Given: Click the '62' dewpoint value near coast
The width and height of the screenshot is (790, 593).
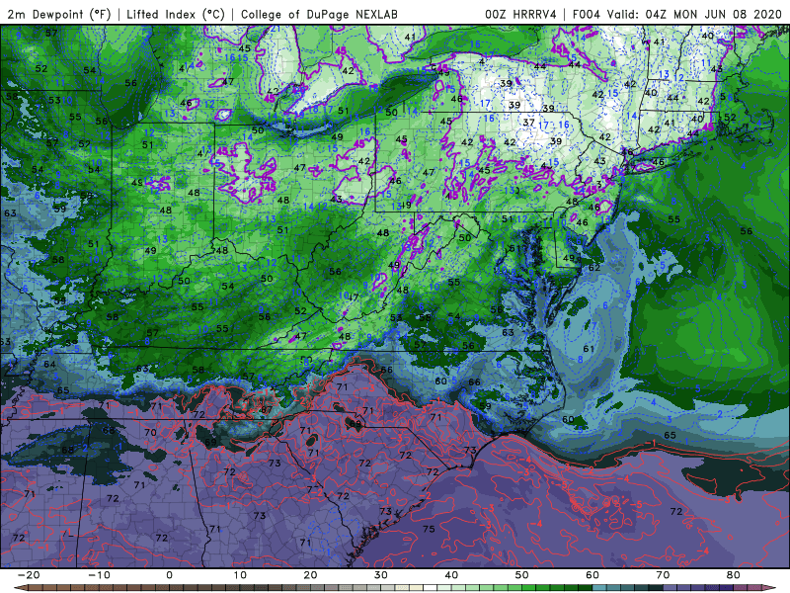Looking at the screenshot, I should click(x=594, y=268).
